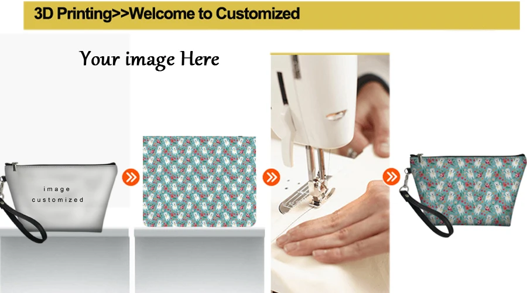Click the silver zipper pull on white pouch
527x293 pixels.
pos(14,165)
